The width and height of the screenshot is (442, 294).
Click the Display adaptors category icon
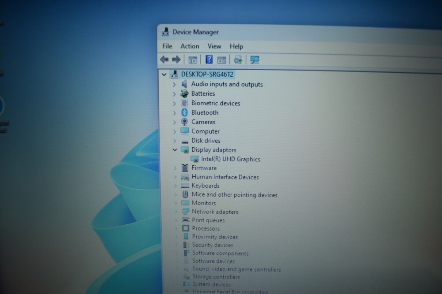185,150
